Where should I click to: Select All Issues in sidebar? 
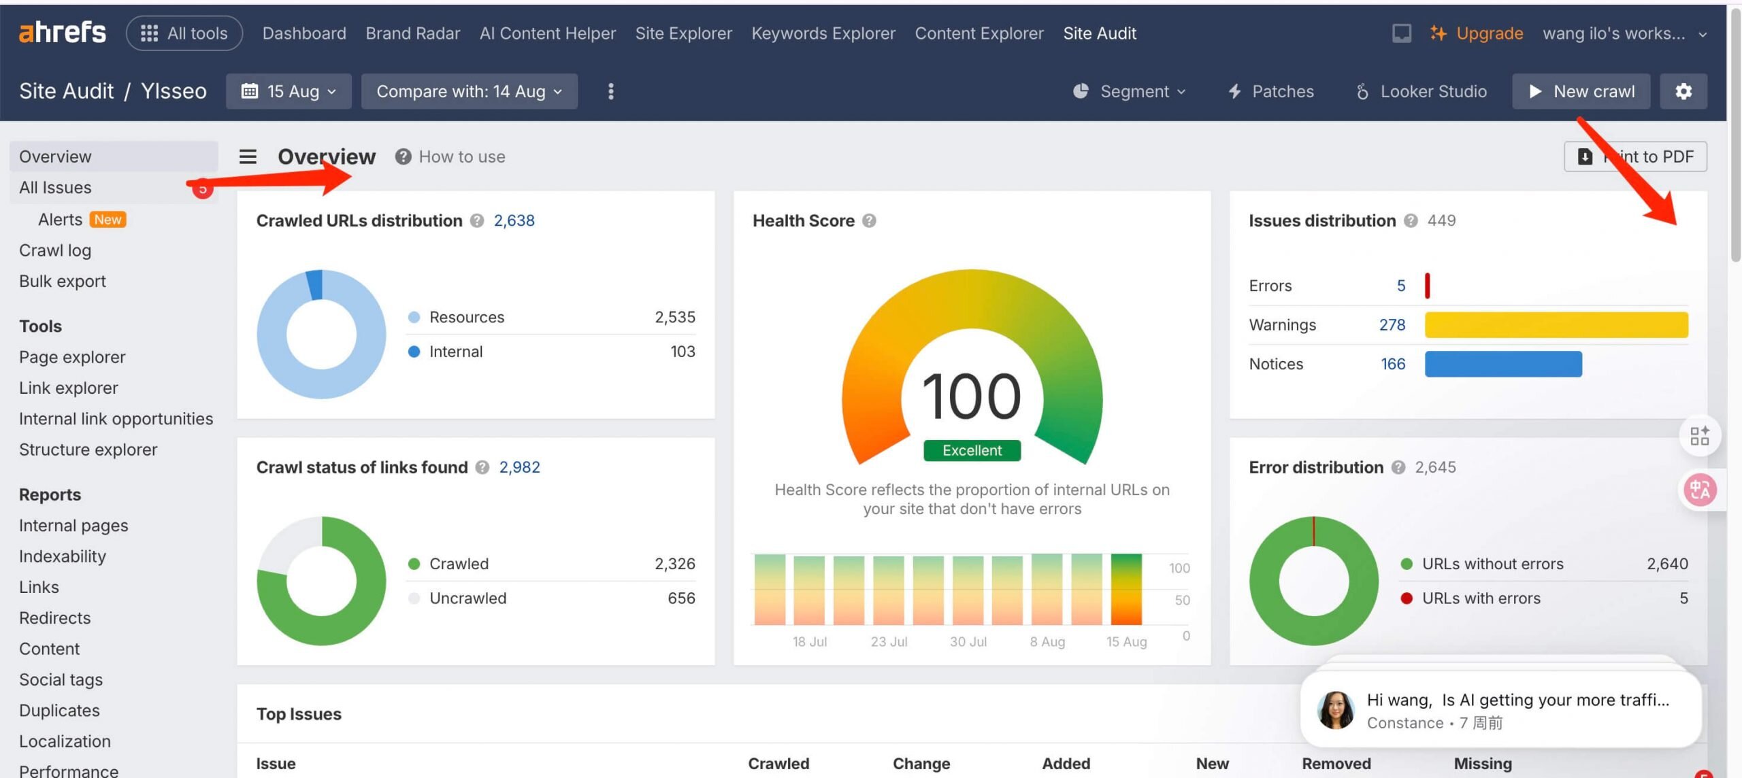(x=55, y=187)
